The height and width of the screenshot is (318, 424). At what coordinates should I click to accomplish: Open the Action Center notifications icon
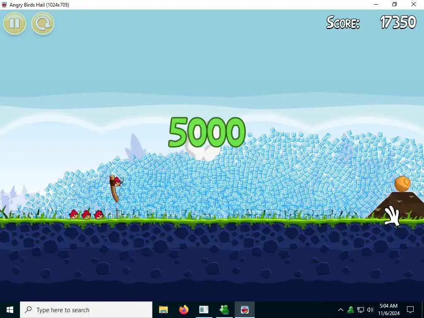click(410, 310)
